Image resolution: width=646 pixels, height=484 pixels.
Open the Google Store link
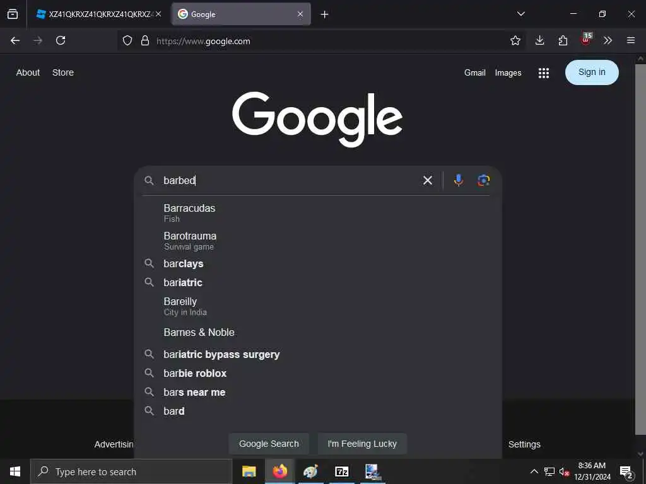pyautogui.click(x=63, y=72)
